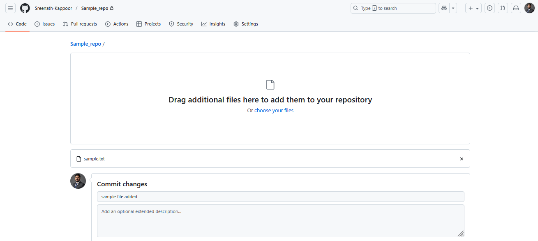Open GitHub Copilot chat icon
This screenshot has height=241, width=538.
444,8
